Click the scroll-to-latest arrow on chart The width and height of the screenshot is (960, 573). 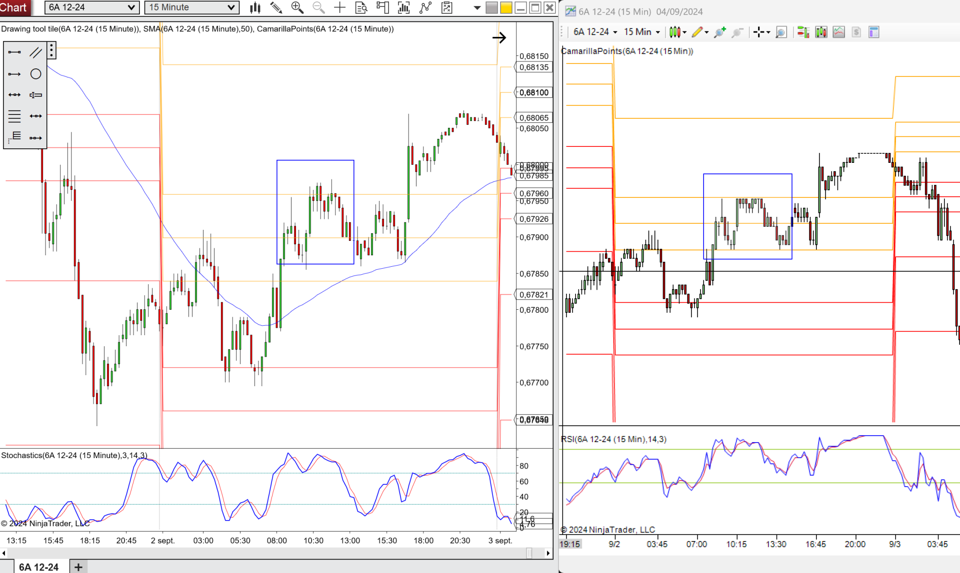(499, 37)
